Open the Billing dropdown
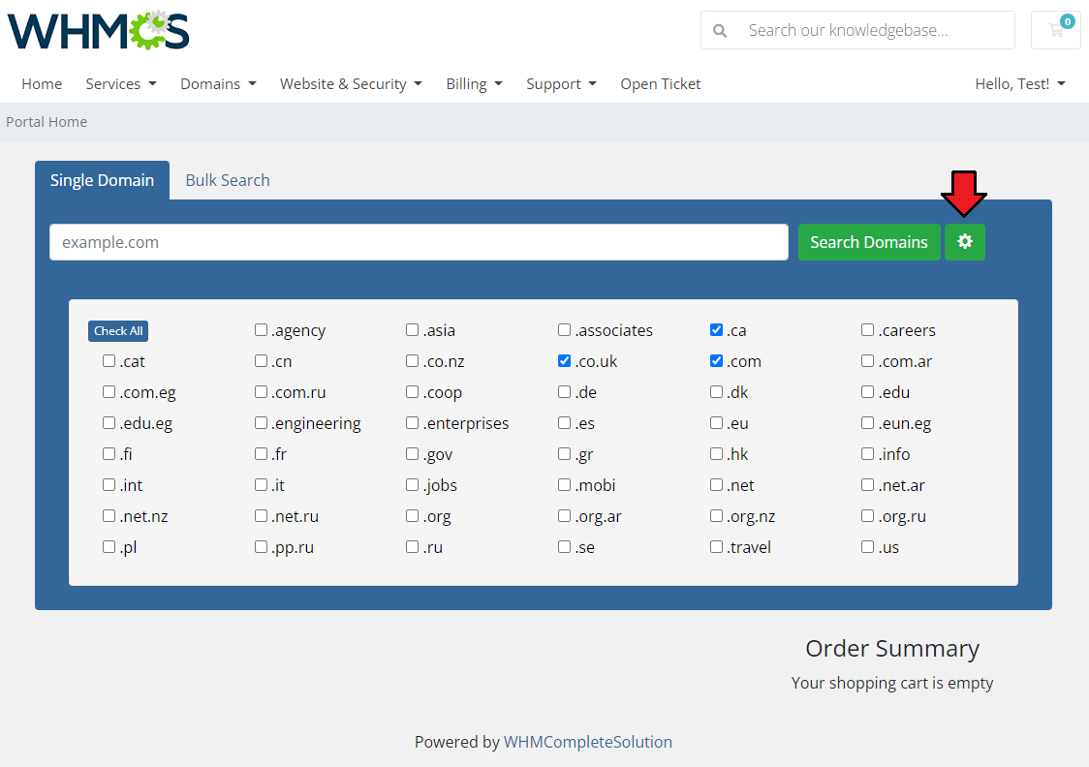This screenshot has width=1089, height=767. [474, 84]
